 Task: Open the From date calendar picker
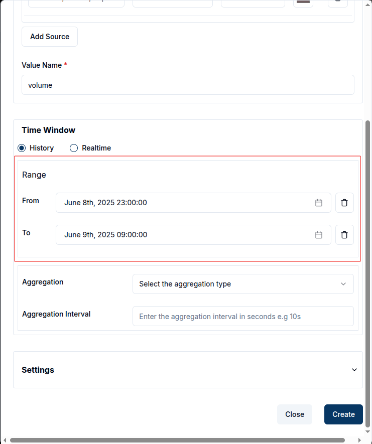[318, 203]
